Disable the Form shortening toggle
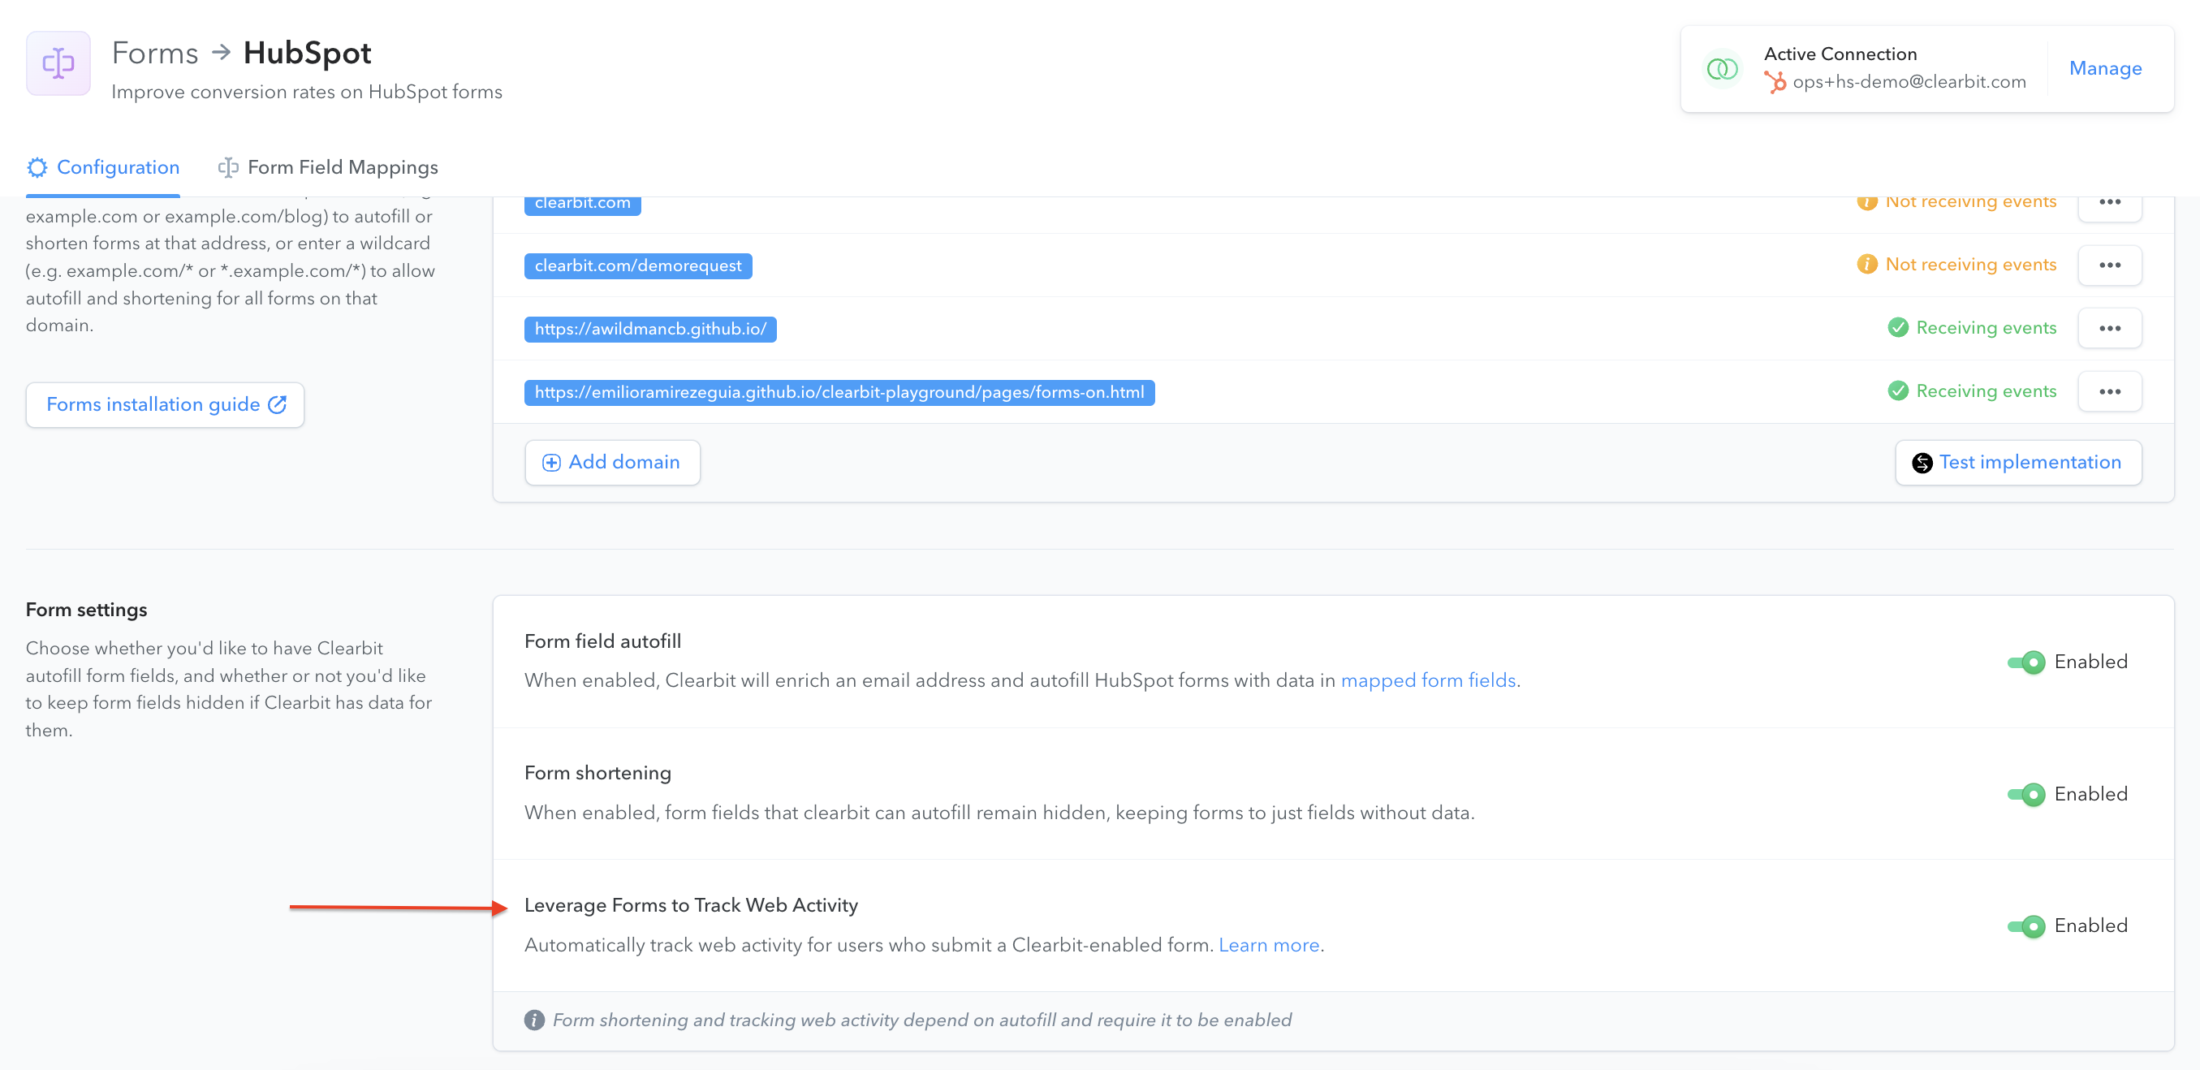 (2025, 794)
